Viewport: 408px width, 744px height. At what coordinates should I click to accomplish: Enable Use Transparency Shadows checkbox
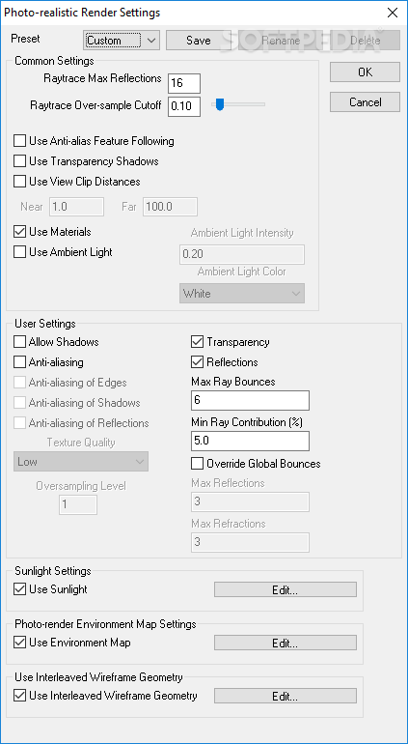19,161
